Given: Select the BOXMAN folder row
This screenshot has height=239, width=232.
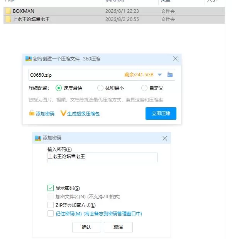Looking at the screenshot, I should point(114,11).
